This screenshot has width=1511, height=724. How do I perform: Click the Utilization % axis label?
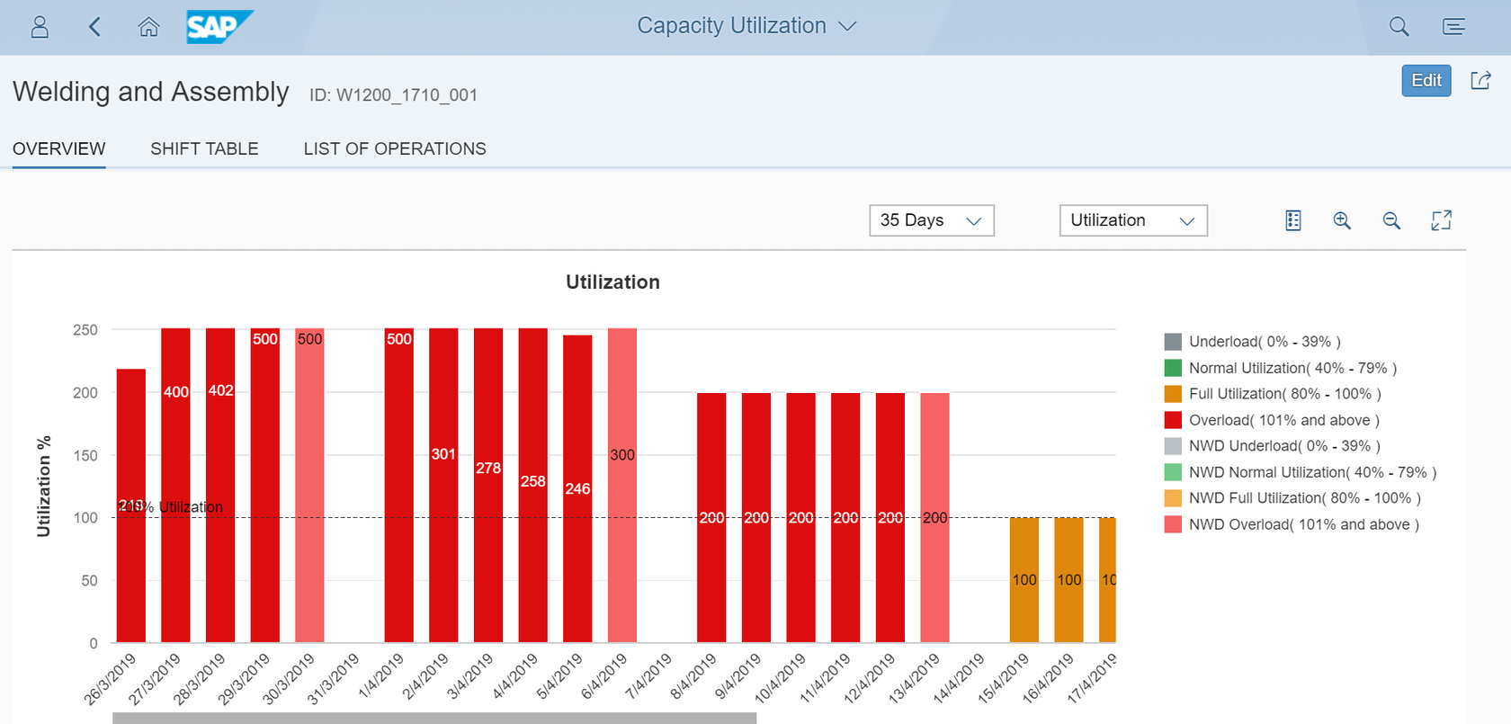click(43, 487)
